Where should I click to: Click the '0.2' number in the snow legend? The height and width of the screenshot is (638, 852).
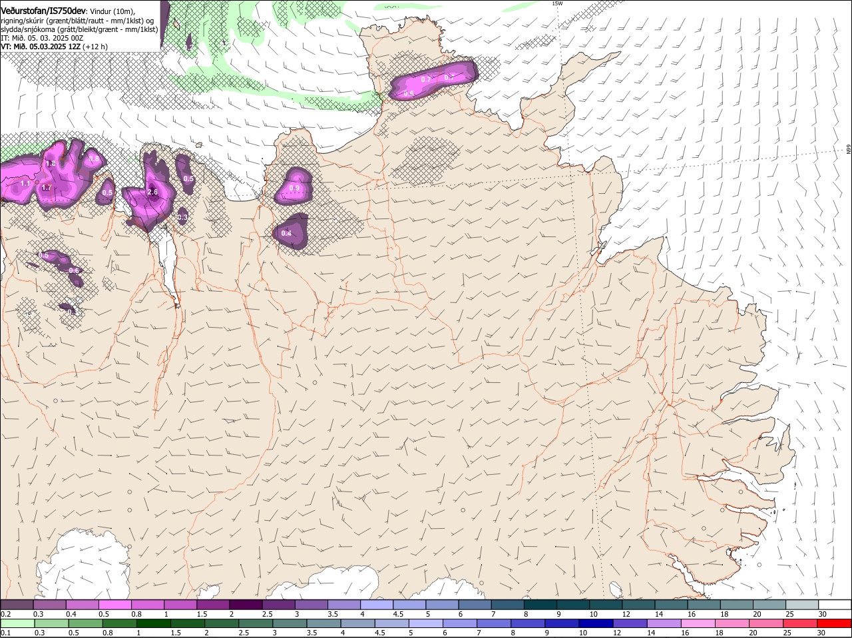point(5,614)
